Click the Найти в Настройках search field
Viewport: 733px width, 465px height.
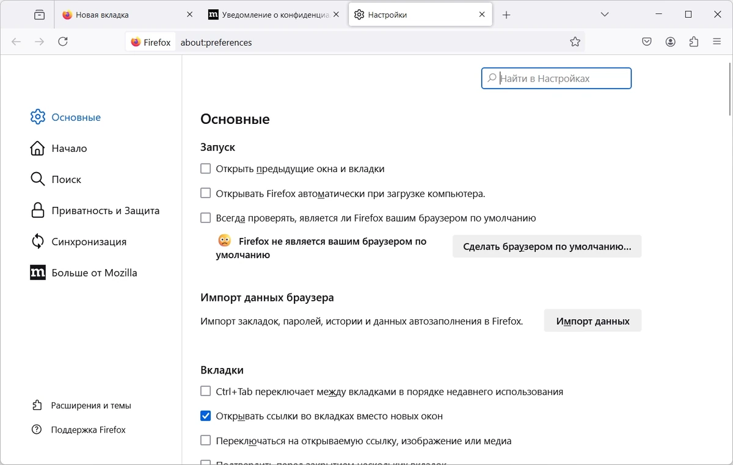click(556, 78)
